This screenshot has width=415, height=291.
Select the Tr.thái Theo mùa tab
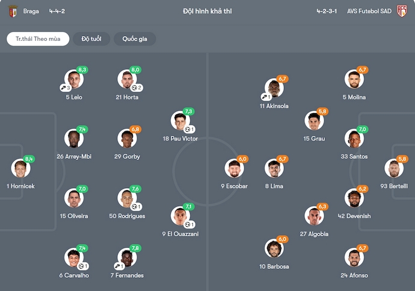click(38, 39)
